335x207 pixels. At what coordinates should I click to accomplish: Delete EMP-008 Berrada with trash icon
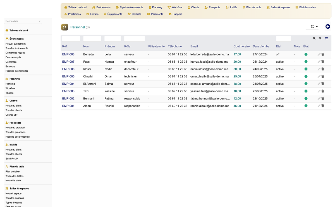coord(323,54)
